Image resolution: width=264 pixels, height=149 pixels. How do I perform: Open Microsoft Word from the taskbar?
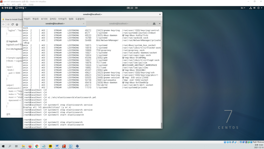pyautogui.click(x=57, y=146)
